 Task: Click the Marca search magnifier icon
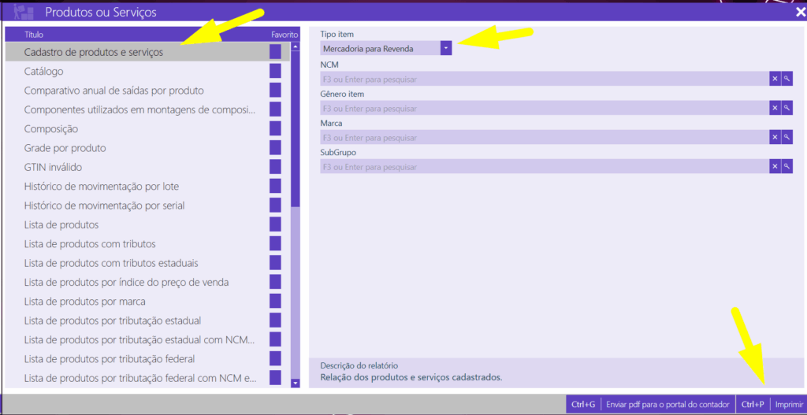787,138
